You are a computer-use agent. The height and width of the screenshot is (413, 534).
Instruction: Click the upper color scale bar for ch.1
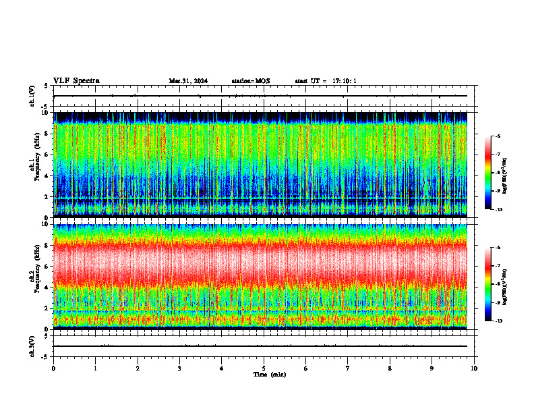click(x=488, y=173)
